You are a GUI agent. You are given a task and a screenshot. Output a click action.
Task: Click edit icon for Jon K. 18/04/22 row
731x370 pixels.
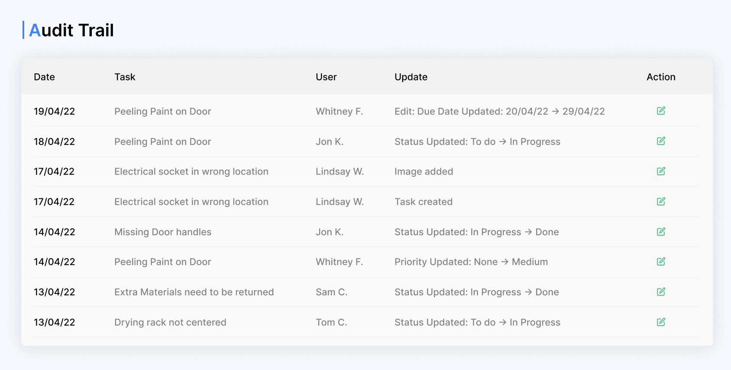[x=661, y=141]
